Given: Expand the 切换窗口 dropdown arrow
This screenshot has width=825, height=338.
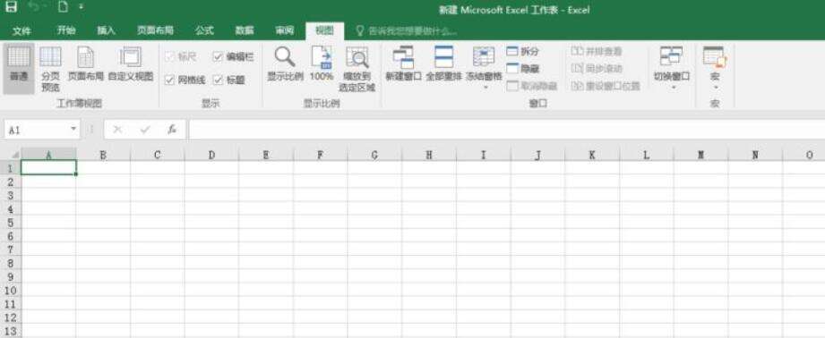Looking at the screenshot, I should click(674, 87).
